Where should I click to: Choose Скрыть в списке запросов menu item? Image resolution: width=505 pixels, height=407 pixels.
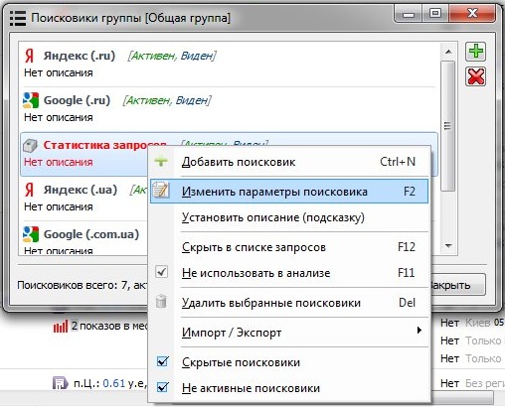point(289,247)
